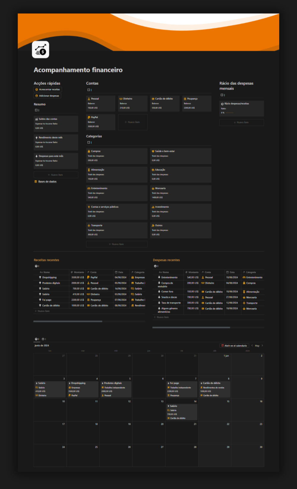The image size is (297, 489).
Task: Add Nuevo ítem under Categorias gallery
Action: (117, 244)
